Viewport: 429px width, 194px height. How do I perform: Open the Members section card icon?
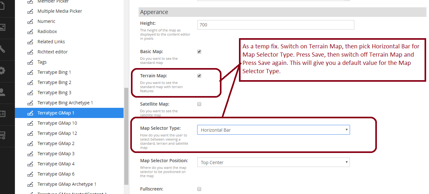pos(2,114)
